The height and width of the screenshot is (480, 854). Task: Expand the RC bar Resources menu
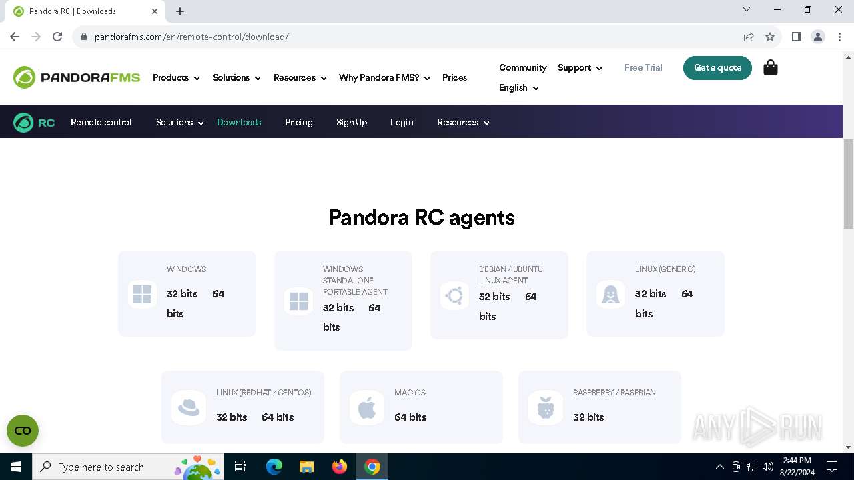coord(463,123)
